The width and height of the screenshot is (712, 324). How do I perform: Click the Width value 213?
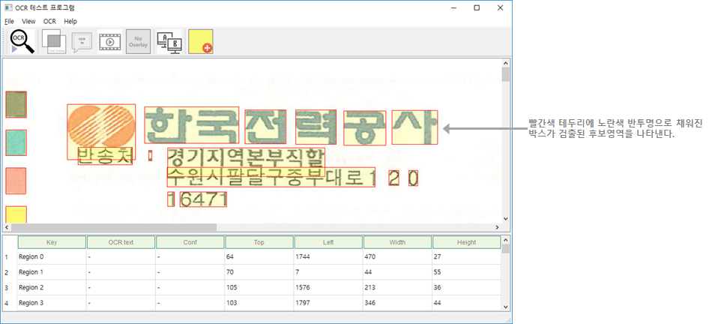397,288
